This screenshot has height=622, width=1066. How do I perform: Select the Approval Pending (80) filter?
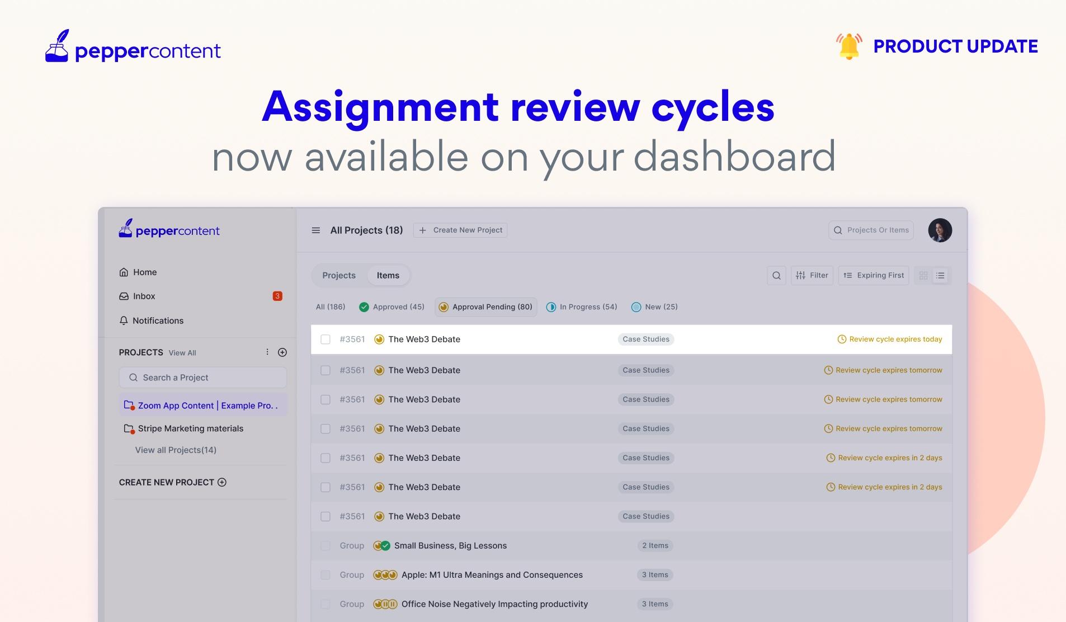(x=486, y=307)
